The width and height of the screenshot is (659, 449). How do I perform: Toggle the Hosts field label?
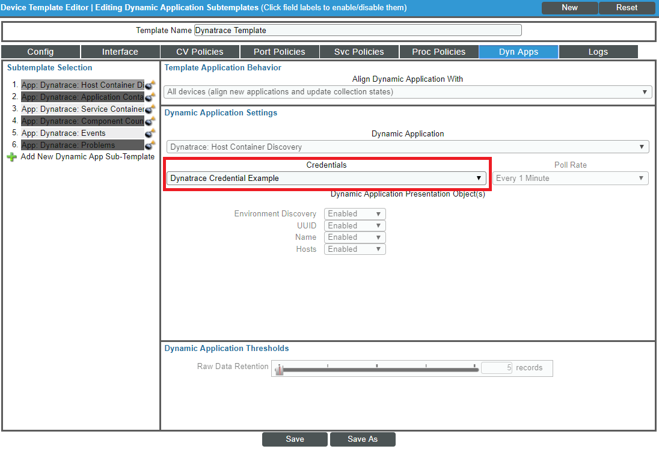306,249
